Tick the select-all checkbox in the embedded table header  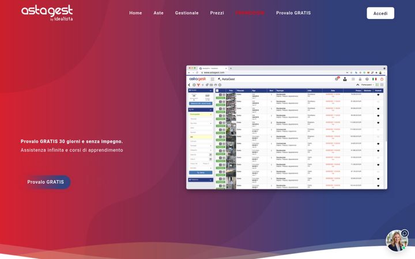point(217,91)
